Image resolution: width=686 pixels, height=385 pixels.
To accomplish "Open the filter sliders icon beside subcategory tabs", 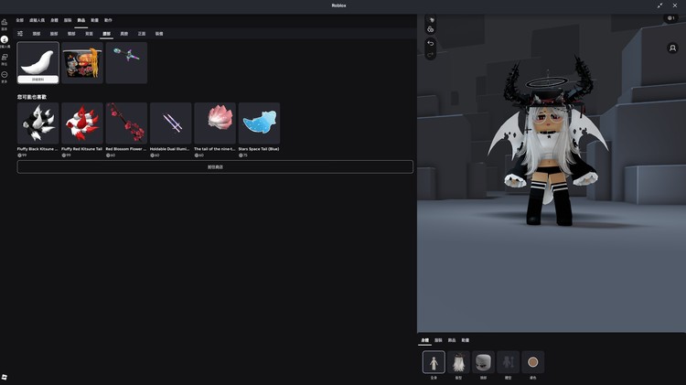I will pyautogui.click(x=20, y=34).
